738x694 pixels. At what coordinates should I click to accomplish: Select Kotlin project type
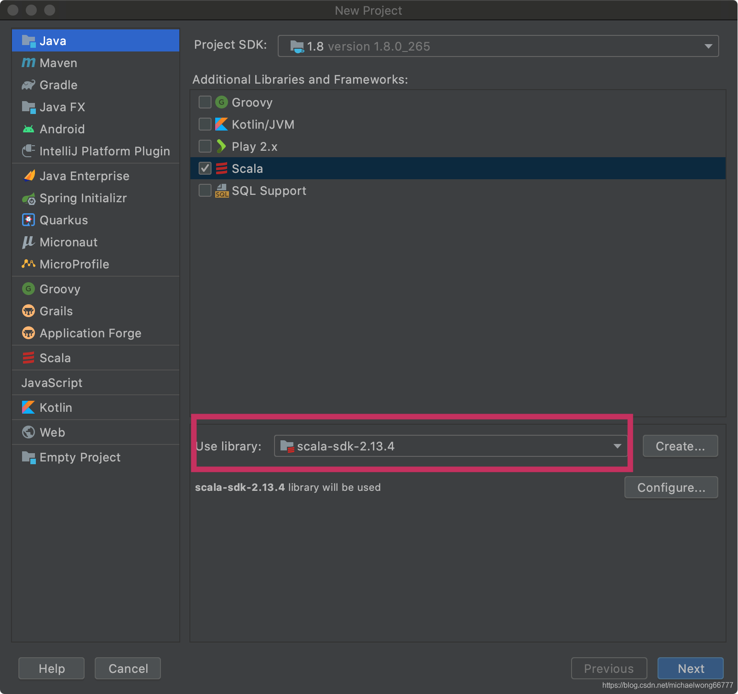click(96, 408)
